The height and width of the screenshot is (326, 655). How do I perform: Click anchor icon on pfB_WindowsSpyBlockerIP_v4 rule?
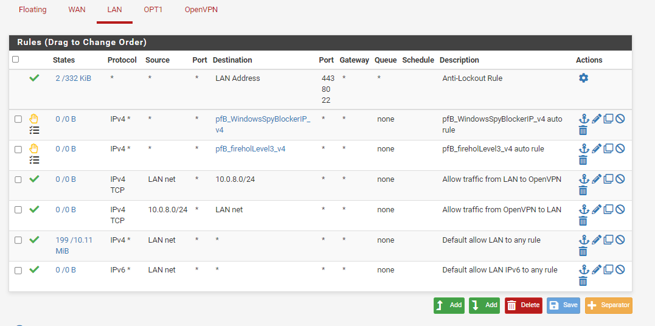point(583,119)
